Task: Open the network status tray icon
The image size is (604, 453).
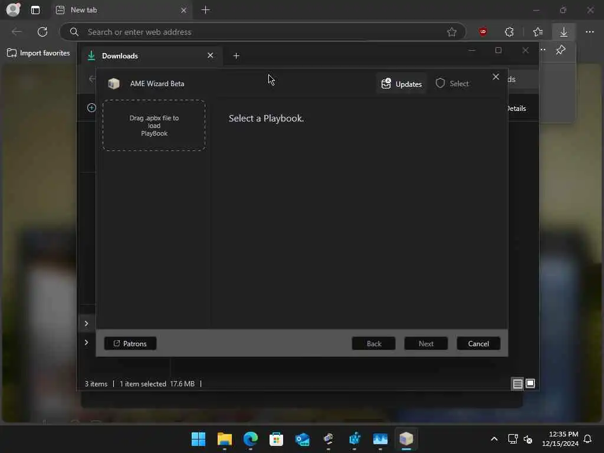Action: point(513,439)
